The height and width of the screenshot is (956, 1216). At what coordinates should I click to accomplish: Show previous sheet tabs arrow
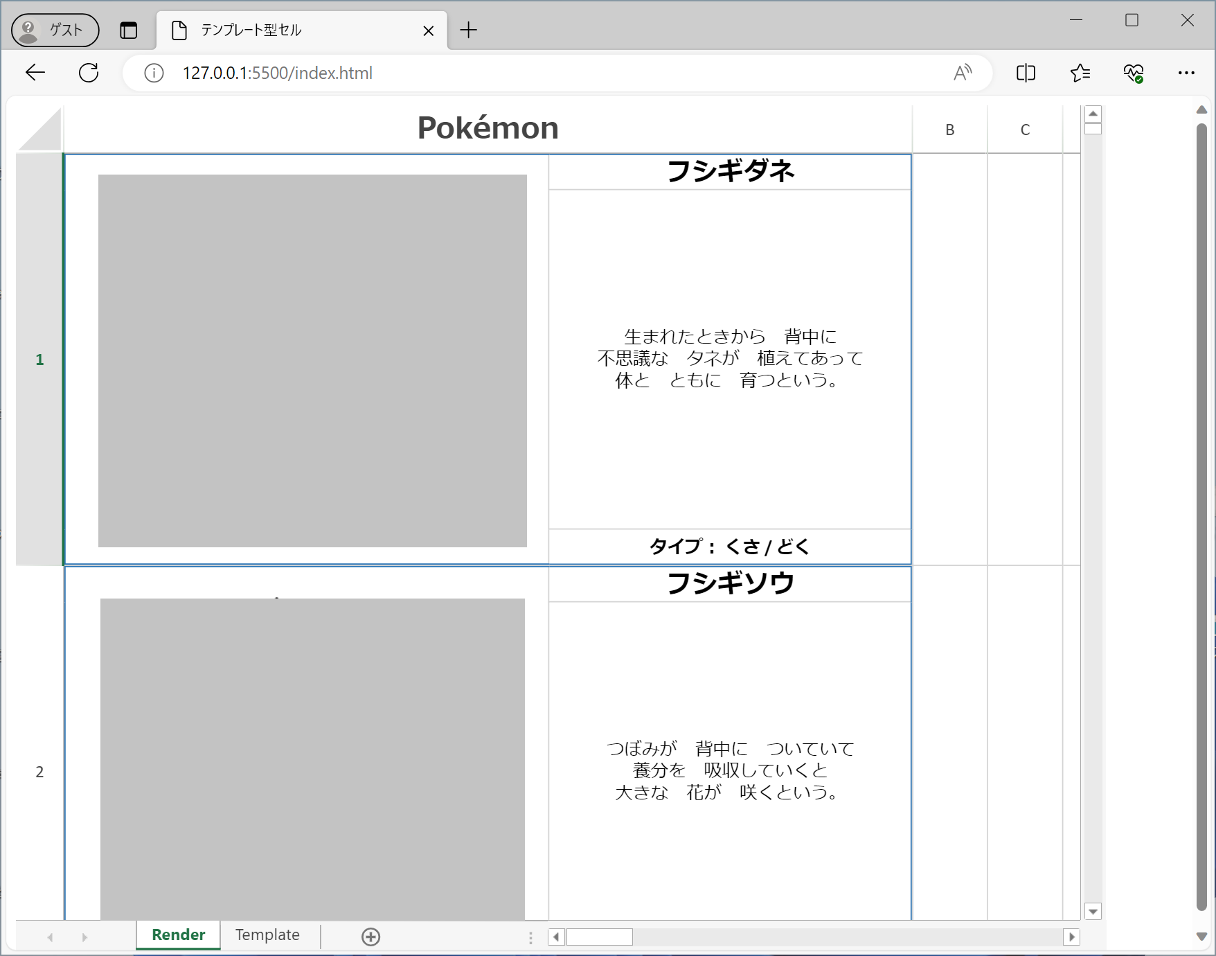(x=50, y=937)
